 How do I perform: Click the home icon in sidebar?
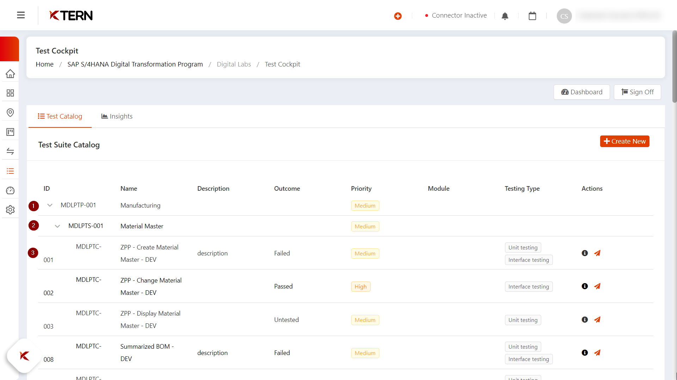pyautogui.click(x=10, y=74)
